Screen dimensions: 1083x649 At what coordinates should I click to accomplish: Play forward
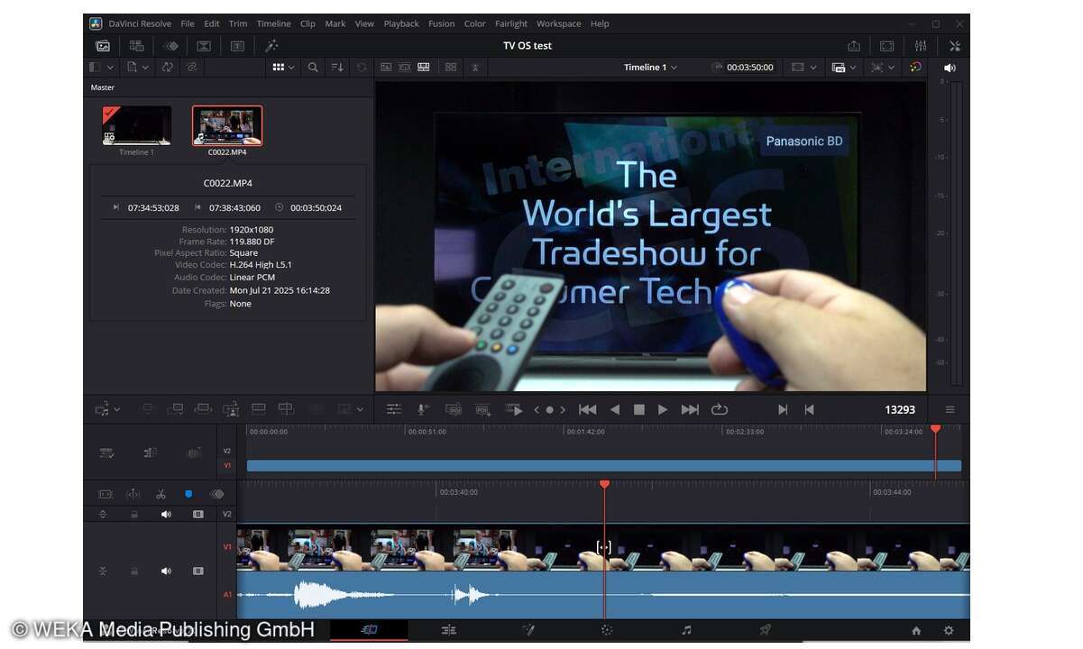tap(663, 409)
